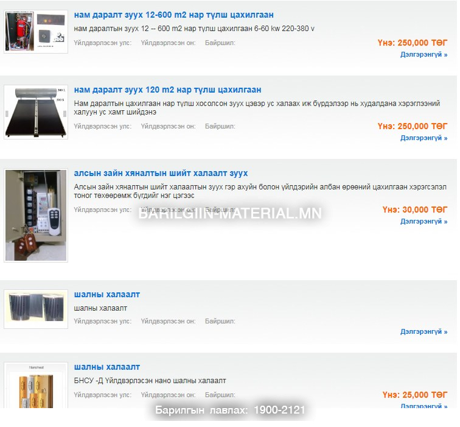Click Дэлгэрэнгүй under the 25,000 ТӨГ price
Image resolution: width=460 pixels, height=427 pixels.
(x=423, y=406)
